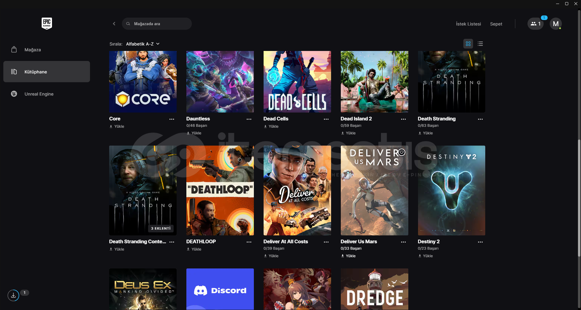581x310 pixels.
Task: Open the DREDGE cover
Action: point(375,289)
